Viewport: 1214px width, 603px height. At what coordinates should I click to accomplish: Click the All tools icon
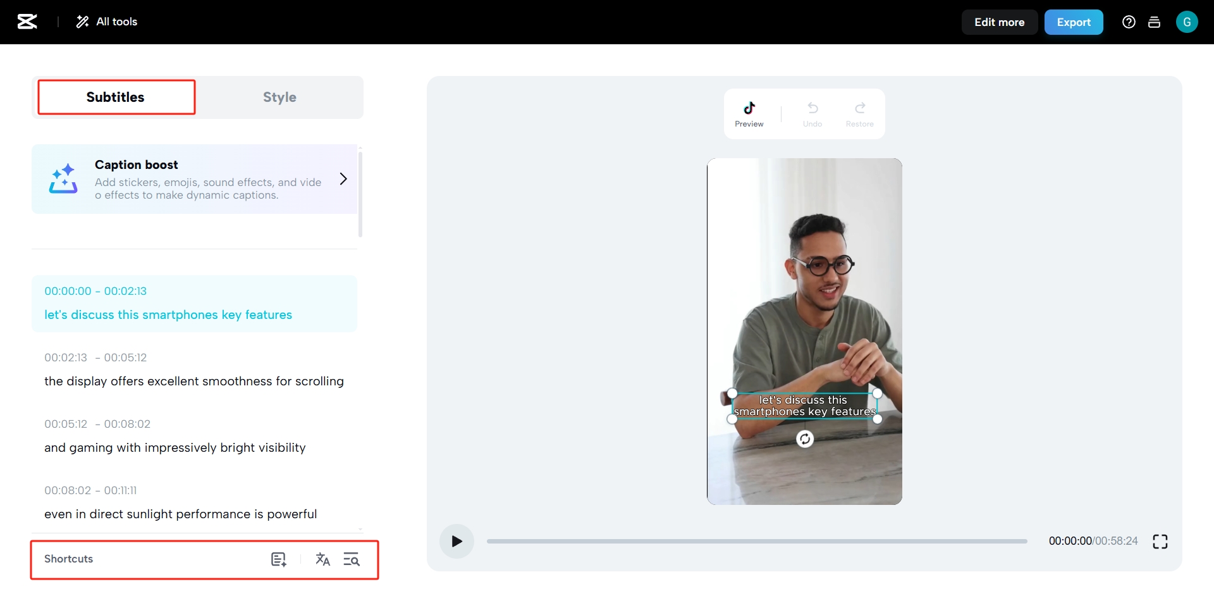[82, 21]
